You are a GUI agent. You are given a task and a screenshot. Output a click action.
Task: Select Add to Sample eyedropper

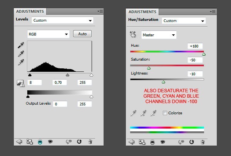pos(143,113)
